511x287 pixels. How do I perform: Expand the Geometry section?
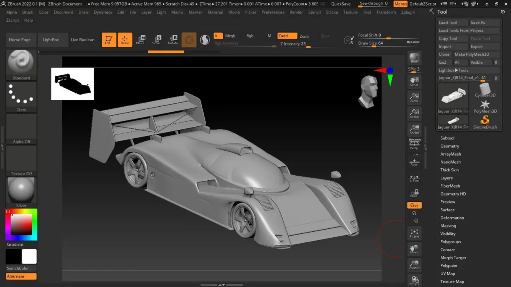449,146
